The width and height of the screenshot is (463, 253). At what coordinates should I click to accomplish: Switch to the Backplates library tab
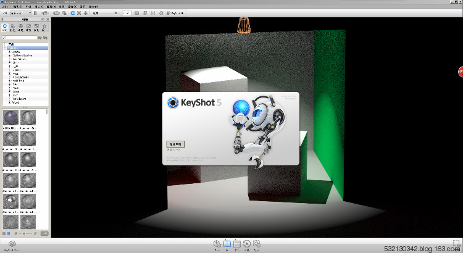coord(28,27)
